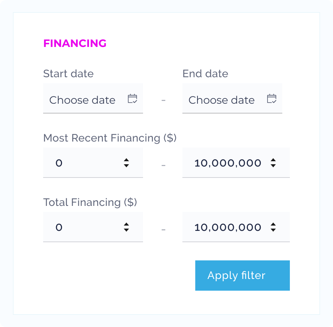The height and width of the screenshot is (327, 333).
Task: Focus the Most Recent Financing minimum field
Action: [x=83, y=163]
